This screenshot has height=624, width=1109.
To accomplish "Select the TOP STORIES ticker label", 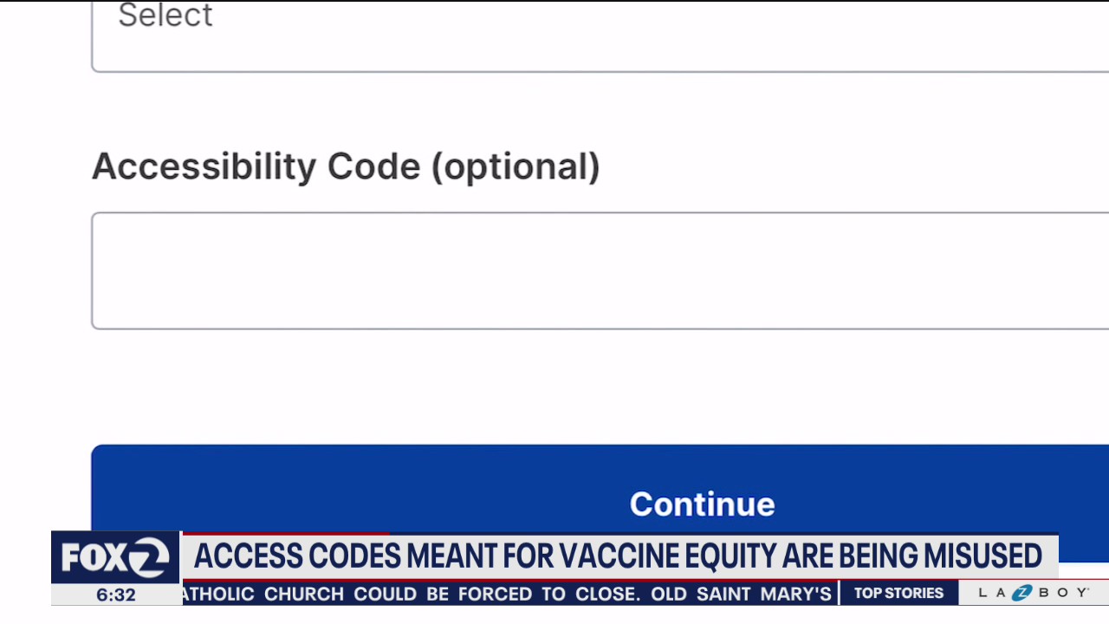I will (x=898, y=593).
